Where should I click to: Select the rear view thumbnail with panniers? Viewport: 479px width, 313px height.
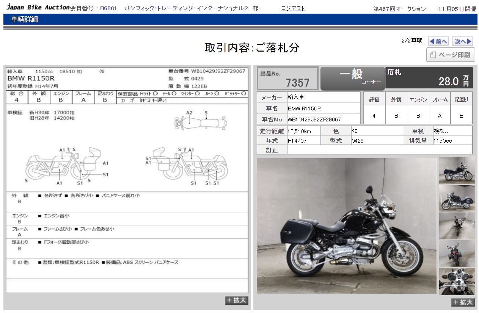pyautogui.click(x=457, y=253)
